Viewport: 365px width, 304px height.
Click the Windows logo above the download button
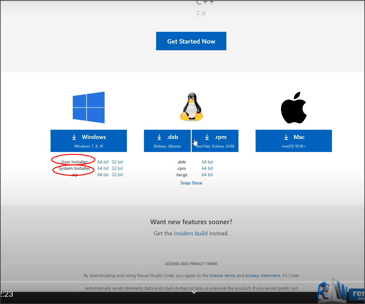(89, 107)
